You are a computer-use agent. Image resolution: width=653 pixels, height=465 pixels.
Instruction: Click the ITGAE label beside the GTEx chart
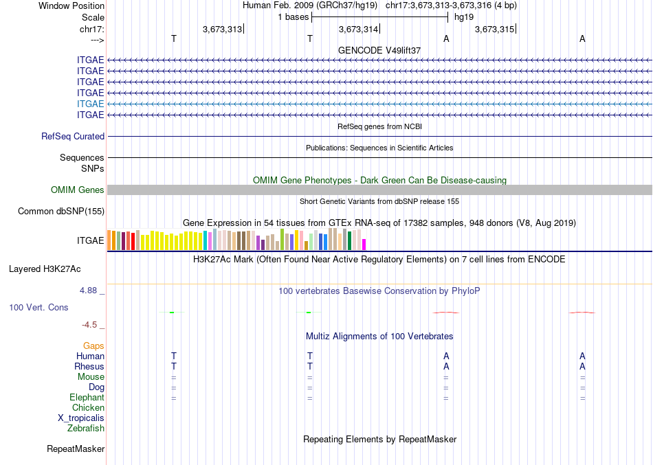coord(90,240)
